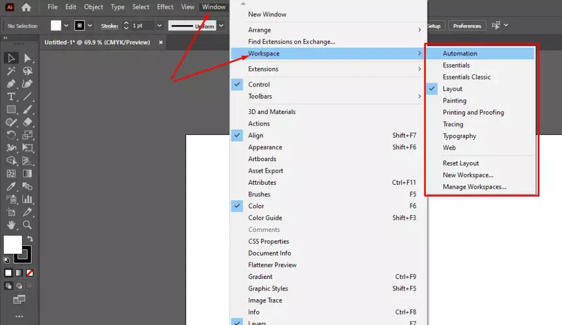Choose the Blend tool
The height and width of the screenshot is (325, 562).
pos(27,186)
